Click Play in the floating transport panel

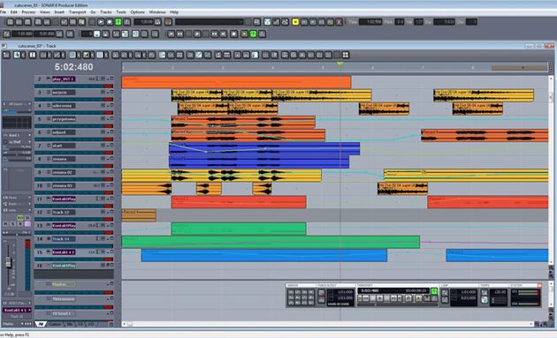pyautogui.click(x=380, y=298)
